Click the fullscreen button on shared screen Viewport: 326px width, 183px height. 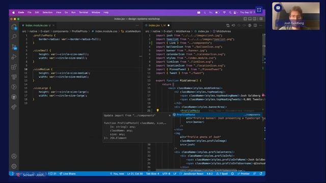pyautogui.click(x=259, y=10)
